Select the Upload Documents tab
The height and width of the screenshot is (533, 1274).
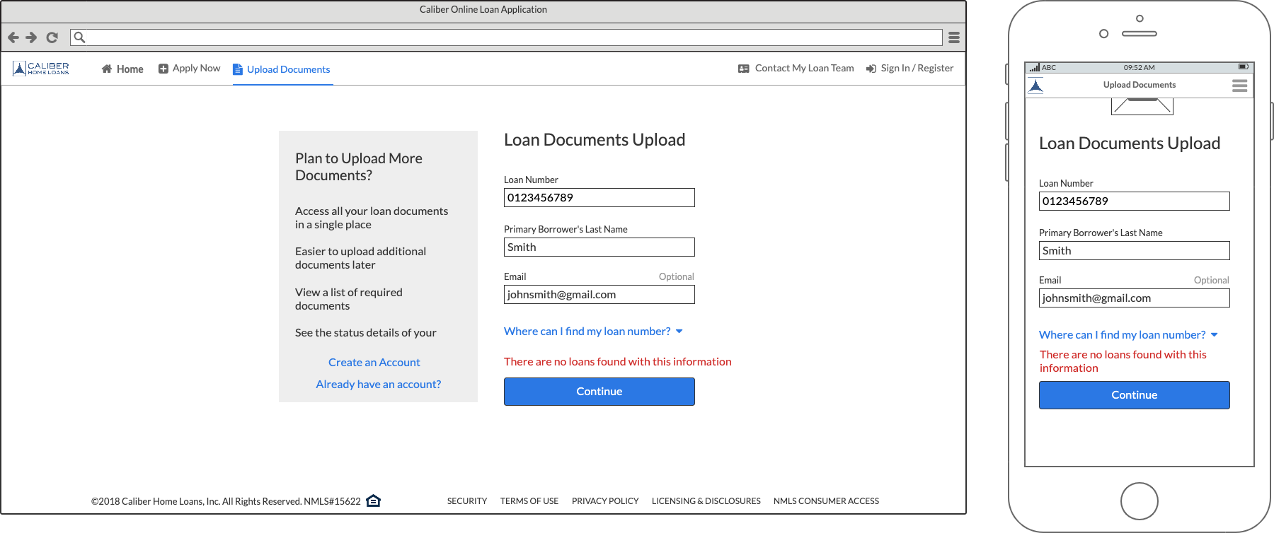(282, 69)
